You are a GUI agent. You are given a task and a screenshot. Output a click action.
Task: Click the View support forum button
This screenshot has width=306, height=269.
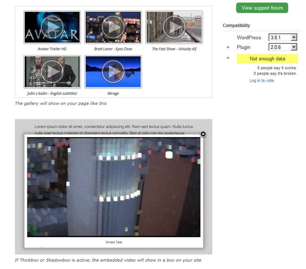(x=262, y=8)
